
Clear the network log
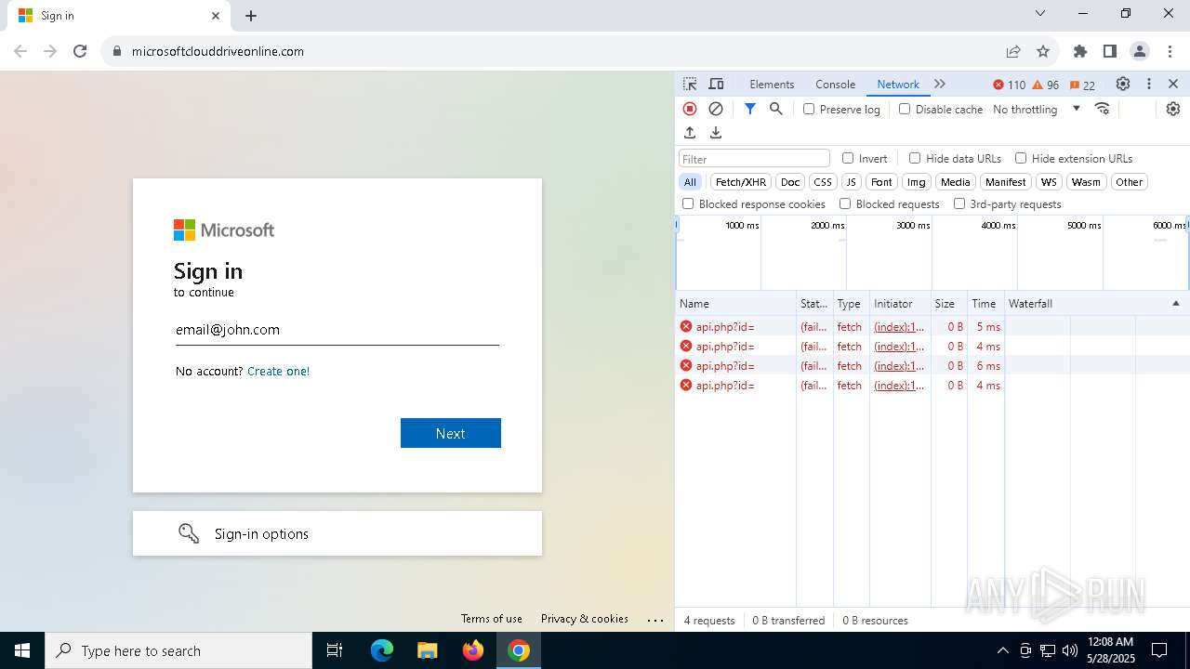716,109
